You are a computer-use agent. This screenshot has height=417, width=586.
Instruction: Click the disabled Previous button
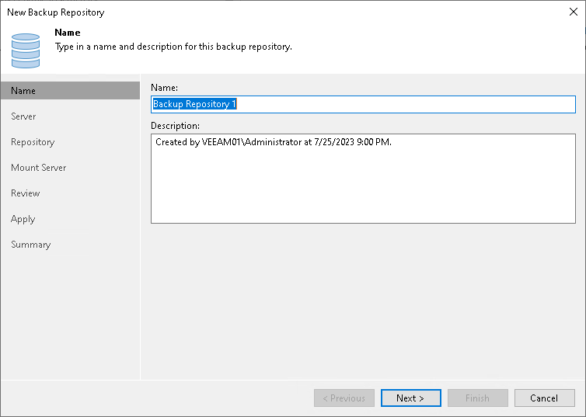pyautogui.click(x=344, y=398)
